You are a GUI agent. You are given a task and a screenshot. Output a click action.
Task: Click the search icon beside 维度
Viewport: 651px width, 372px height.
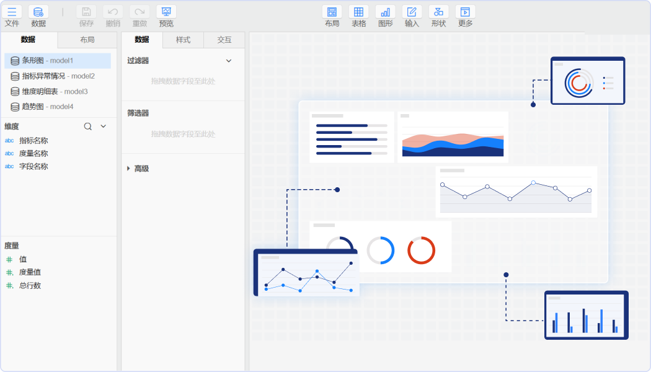(88, 126)
